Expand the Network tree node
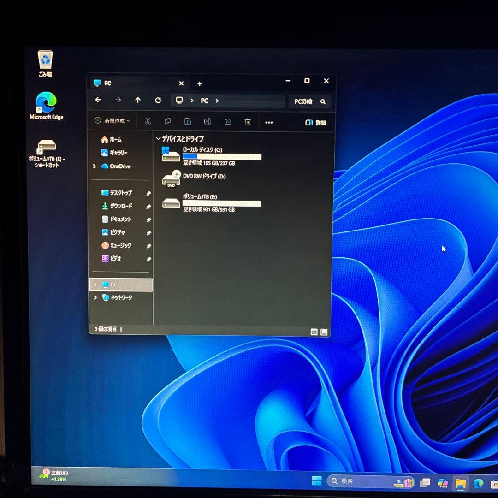 (95, 297)
